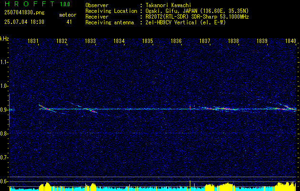Click the 1831 time marker
This screenshot has width=300, height=191.
tap(32, 41)
